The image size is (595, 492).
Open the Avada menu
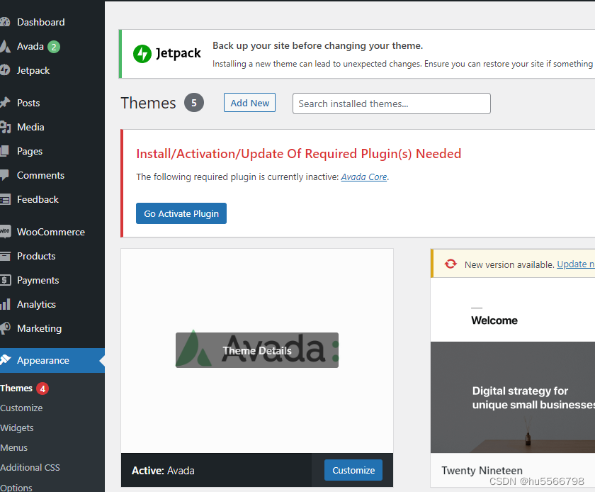(x=30, y=46)
